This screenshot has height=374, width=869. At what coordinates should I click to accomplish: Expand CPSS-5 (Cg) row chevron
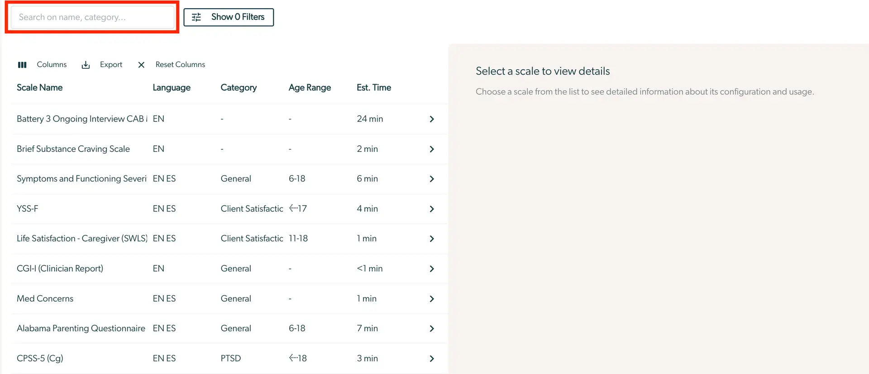click(432, 359)
